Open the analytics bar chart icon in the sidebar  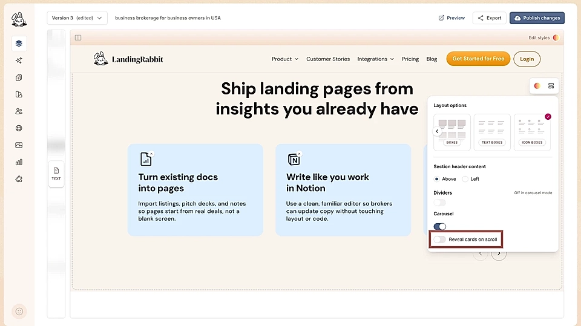click(19, 162)
